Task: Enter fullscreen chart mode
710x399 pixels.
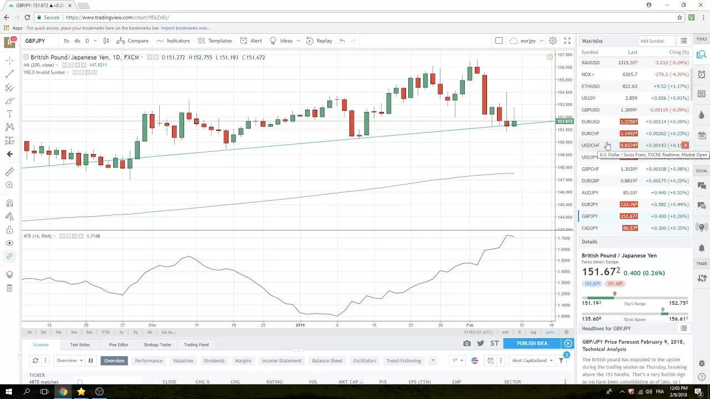Action: tap(567, 40)
